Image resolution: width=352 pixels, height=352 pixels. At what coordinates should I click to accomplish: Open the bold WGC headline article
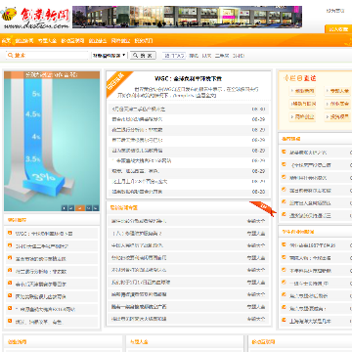188,78
